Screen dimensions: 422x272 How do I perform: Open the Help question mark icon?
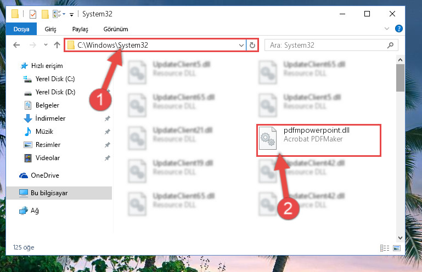pyautogui.click(x=398, y=29)
